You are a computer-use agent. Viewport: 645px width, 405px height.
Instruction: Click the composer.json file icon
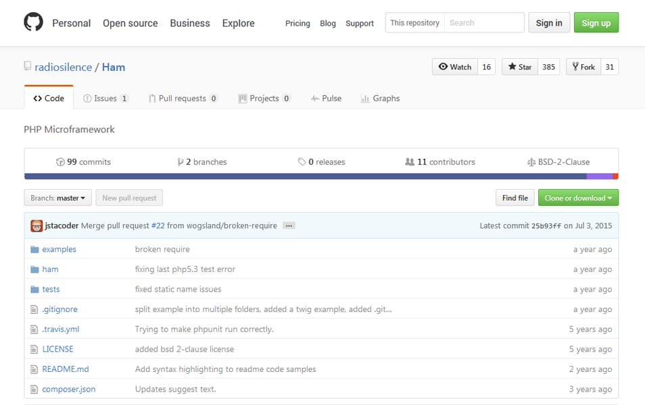(34, 389)
